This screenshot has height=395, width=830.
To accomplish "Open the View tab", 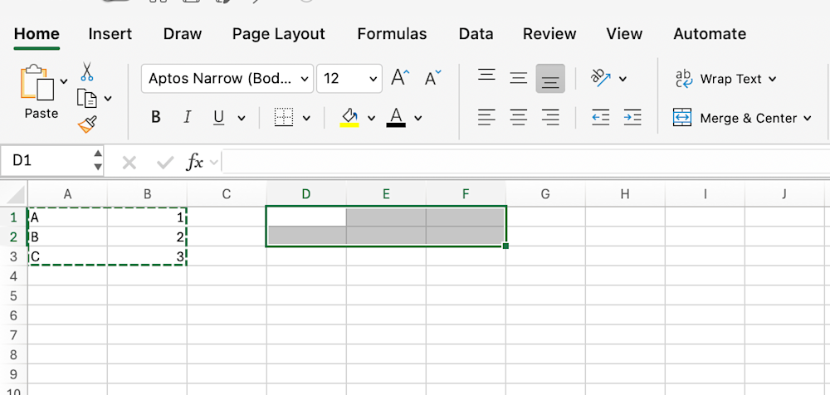I will pos(625,34).
